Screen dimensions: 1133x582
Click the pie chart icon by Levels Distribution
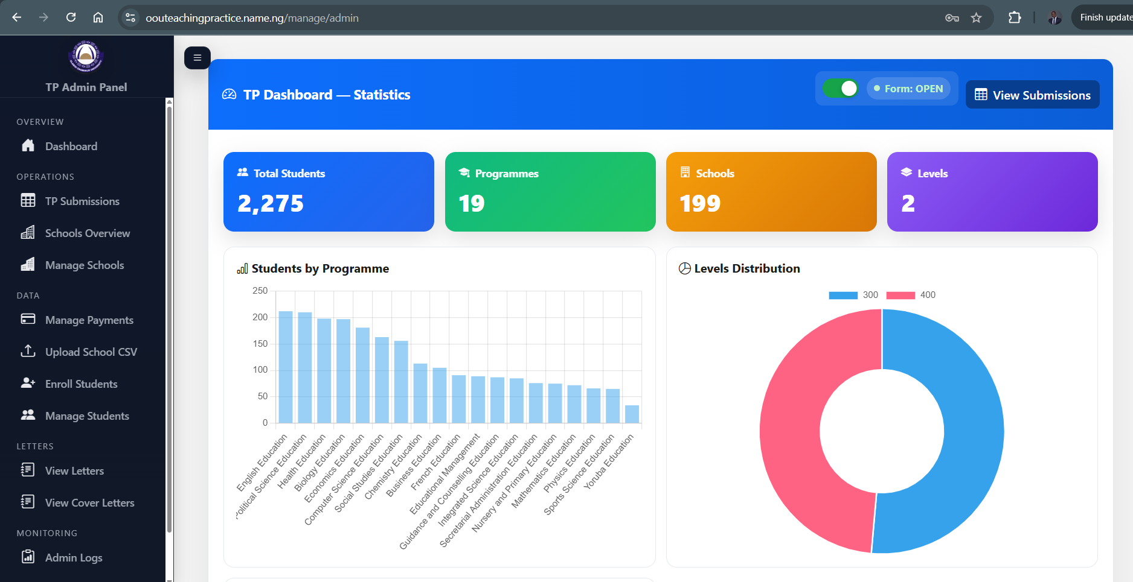coord(685,268)
